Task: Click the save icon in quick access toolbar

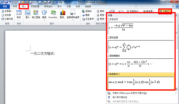Action: click(6, 2)
